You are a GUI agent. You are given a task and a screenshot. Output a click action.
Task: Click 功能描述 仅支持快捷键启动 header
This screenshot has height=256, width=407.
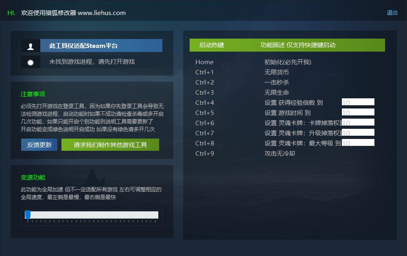click(298, 45)
